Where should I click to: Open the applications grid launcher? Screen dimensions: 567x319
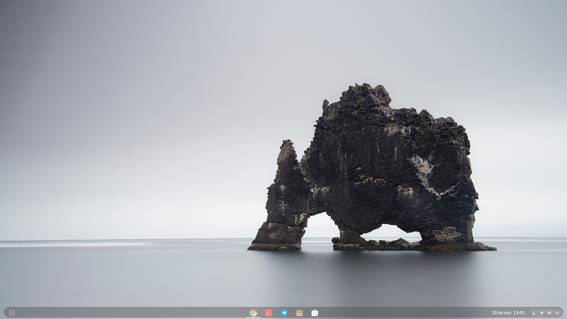[x=12, y=313]
